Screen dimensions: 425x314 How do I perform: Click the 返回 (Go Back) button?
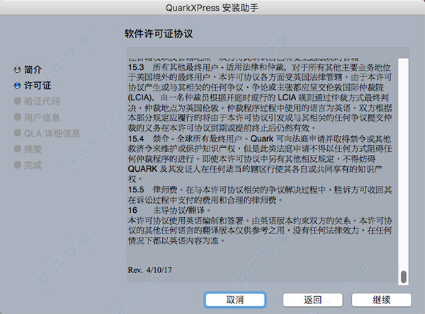(x=313, y=300)
